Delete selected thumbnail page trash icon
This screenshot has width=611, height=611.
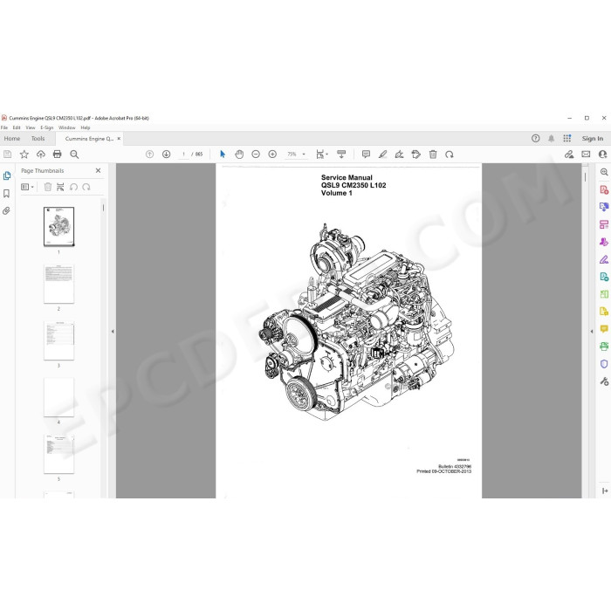point(48,187)
